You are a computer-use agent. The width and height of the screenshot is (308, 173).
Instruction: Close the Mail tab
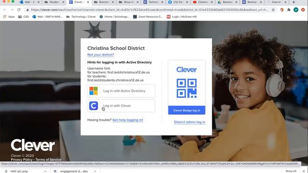(38, 2)
